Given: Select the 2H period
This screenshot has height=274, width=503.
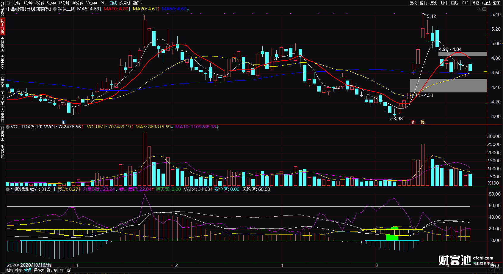Looking at the screenshot, I should [103, 3].
